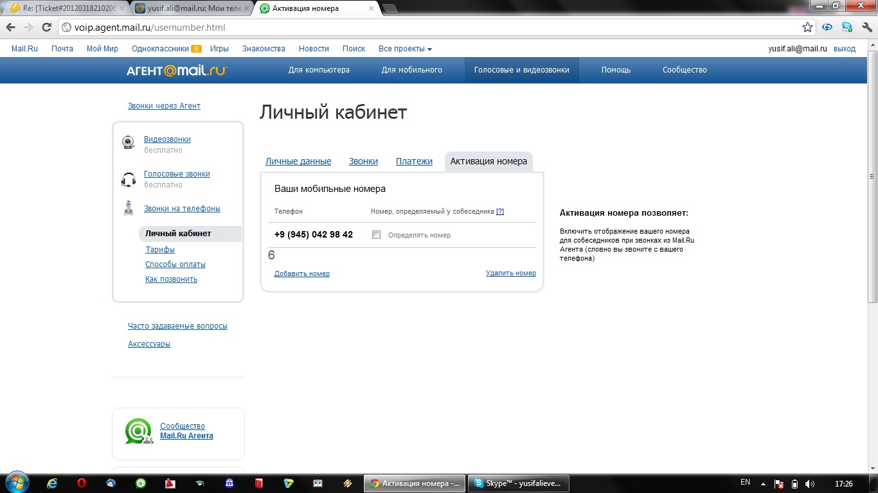Open the Знакомства portal link
The height and width of the screenshot is (493, 878).
coord(264,49)
